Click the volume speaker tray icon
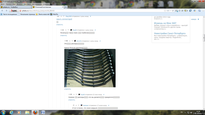Screen dimensions: 205x115 191,112
